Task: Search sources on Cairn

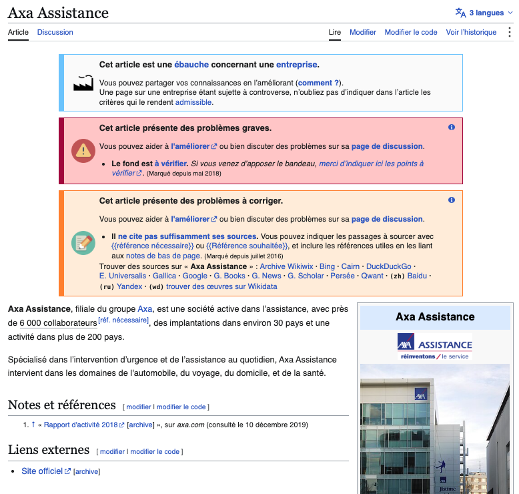Action: [x=350, y=266]
